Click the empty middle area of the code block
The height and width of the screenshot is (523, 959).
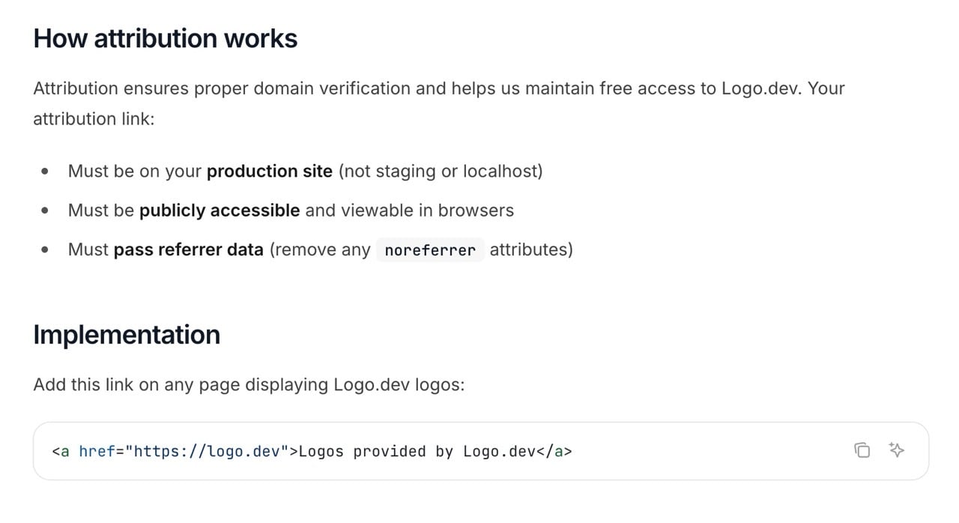pyautogui.click(x=712, y=451)
